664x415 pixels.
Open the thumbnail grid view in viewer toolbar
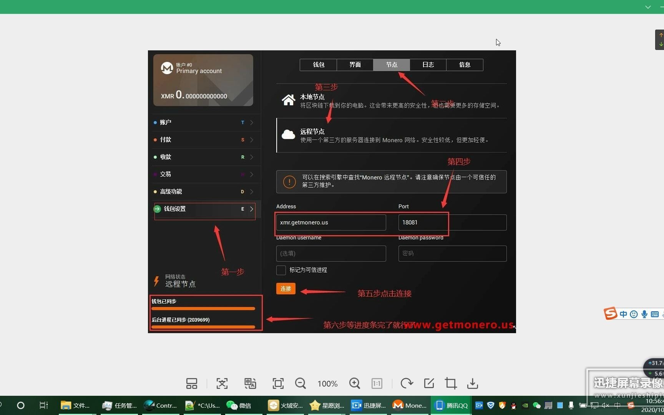(x=191, y=383)
